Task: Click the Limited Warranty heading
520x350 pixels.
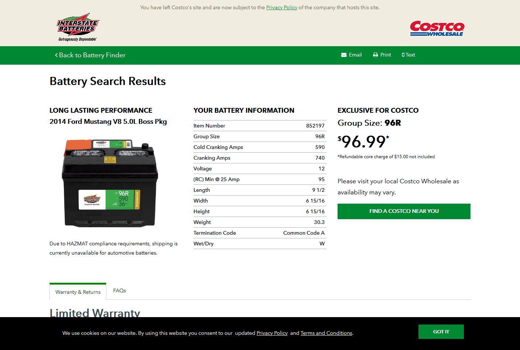Action: click(95, 313)
